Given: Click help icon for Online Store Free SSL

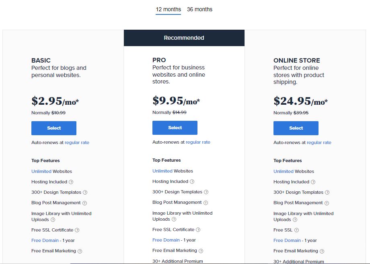Looking at the screenshot, I should tap(296, 230).
